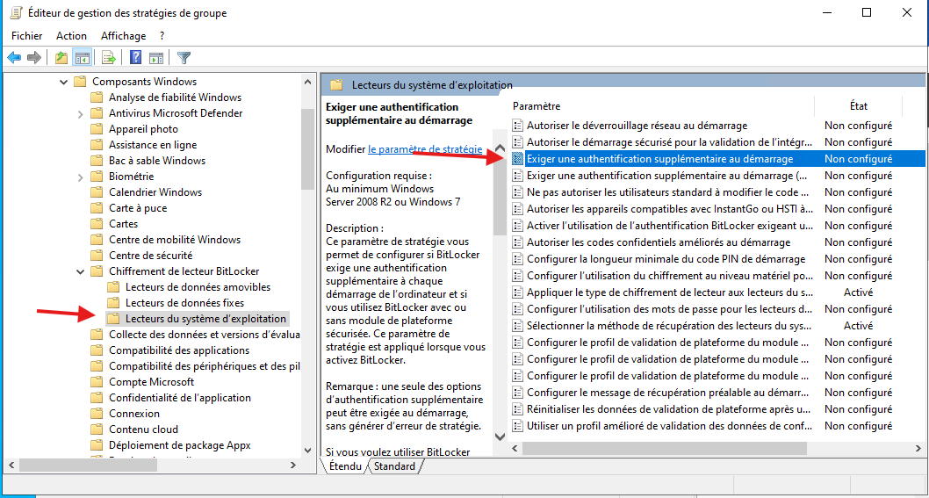The width and height of the screenshot is (929, 498).
Task: Click tree pane scroll down arrow
Action: tap(307, 451)
